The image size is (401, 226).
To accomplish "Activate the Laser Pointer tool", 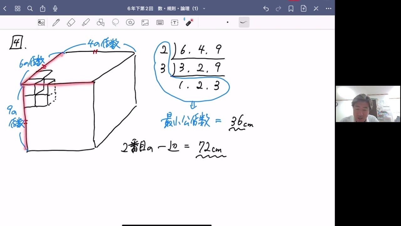I will point(190,22).
